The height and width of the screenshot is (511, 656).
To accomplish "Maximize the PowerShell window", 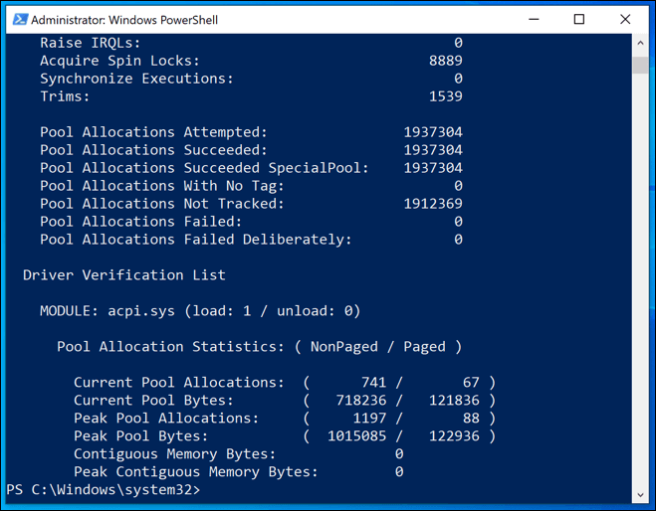I will (x=579, y=19).
